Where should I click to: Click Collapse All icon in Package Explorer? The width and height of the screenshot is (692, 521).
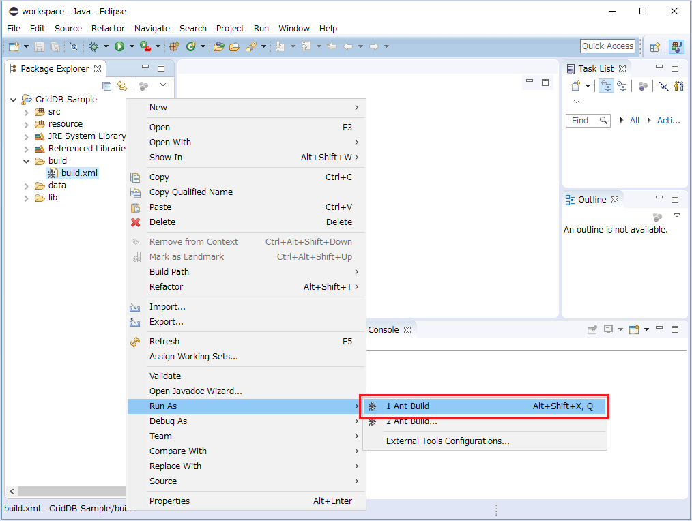pyautogui.click(x=106, y=86)
